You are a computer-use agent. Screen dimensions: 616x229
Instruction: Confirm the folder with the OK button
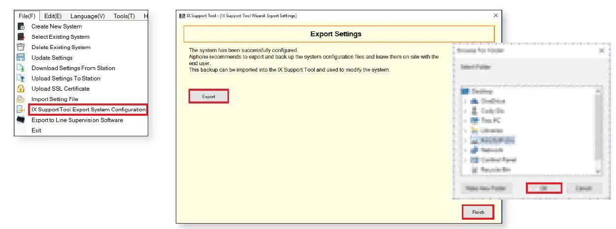tap(544, 188)
